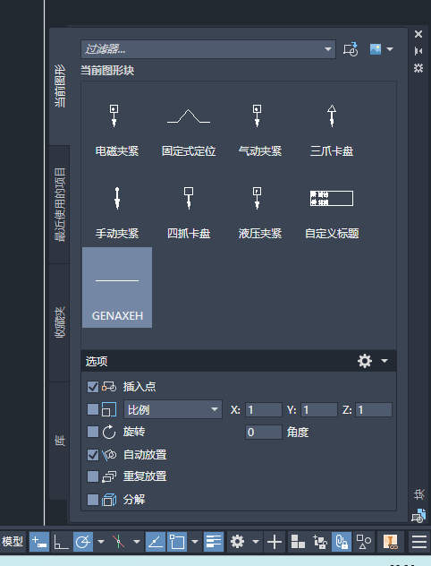Click the orange icon in status bar
The height and width of the screenshot is (566, 431).
[390, 542]
